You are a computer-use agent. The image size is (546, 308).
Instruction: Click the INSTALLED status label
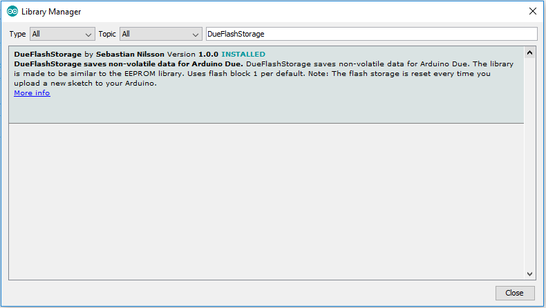click(243, 55)
